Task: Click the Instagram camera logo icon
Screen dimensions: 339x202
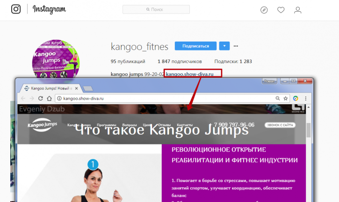Action: [16, 9]
